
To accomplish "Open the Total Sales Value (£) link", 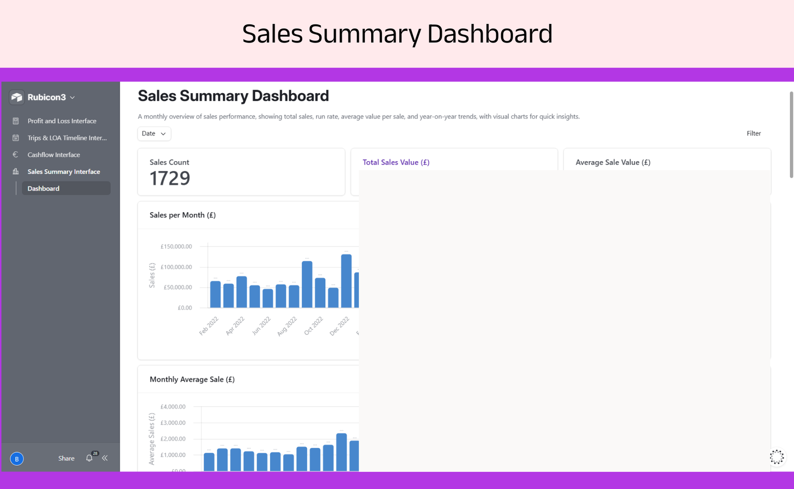I will (396, 162).
